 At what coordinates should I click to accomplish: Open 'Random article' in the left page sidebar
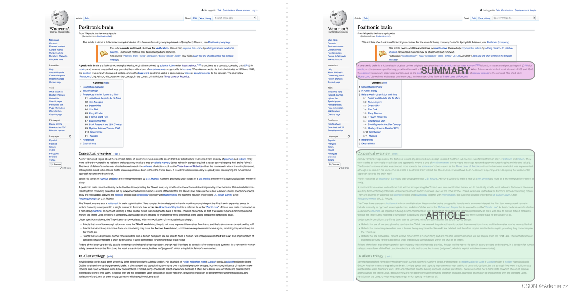(x=56, y=53)
